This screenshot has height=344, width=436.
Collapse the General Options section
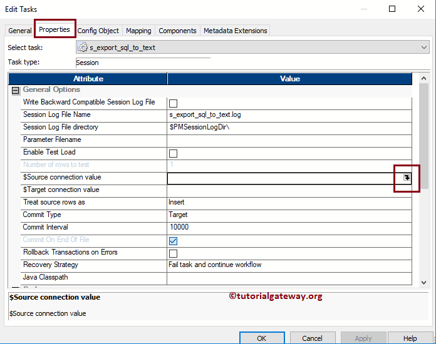(16, 91)
